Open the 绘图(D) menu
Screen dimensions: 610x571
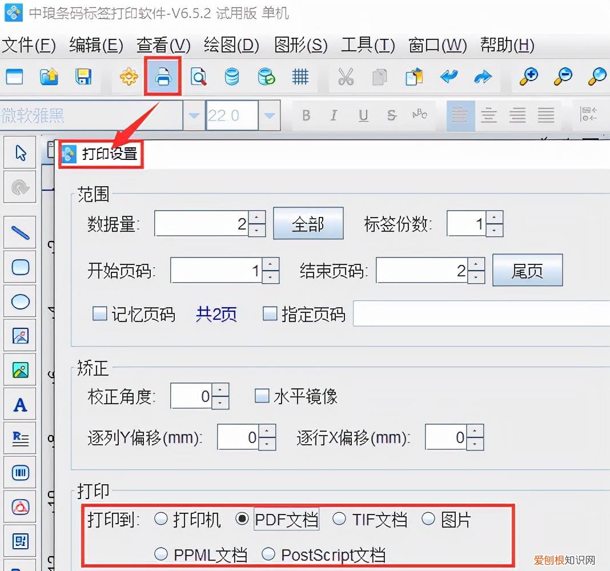(232, 45)
